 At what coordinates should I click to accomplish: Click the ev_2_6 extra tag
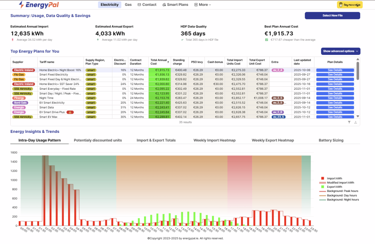(x=278, y=112)
